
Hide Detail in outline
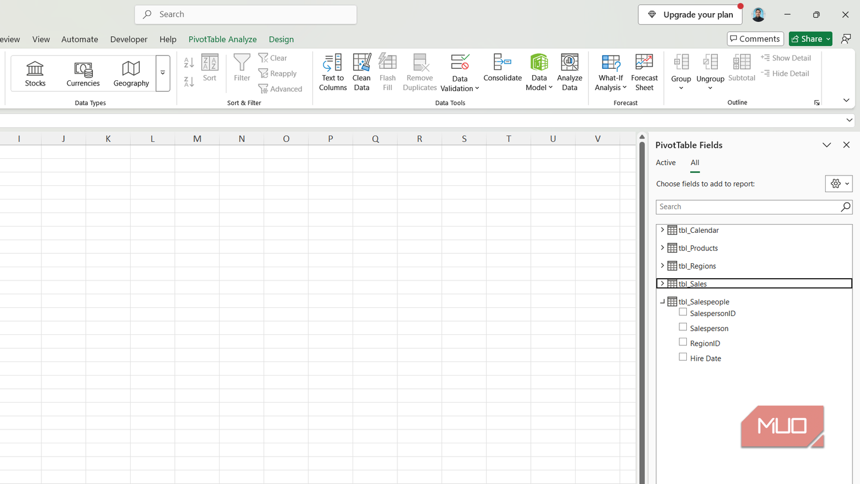pyautogui.click(x=785, y=73)
